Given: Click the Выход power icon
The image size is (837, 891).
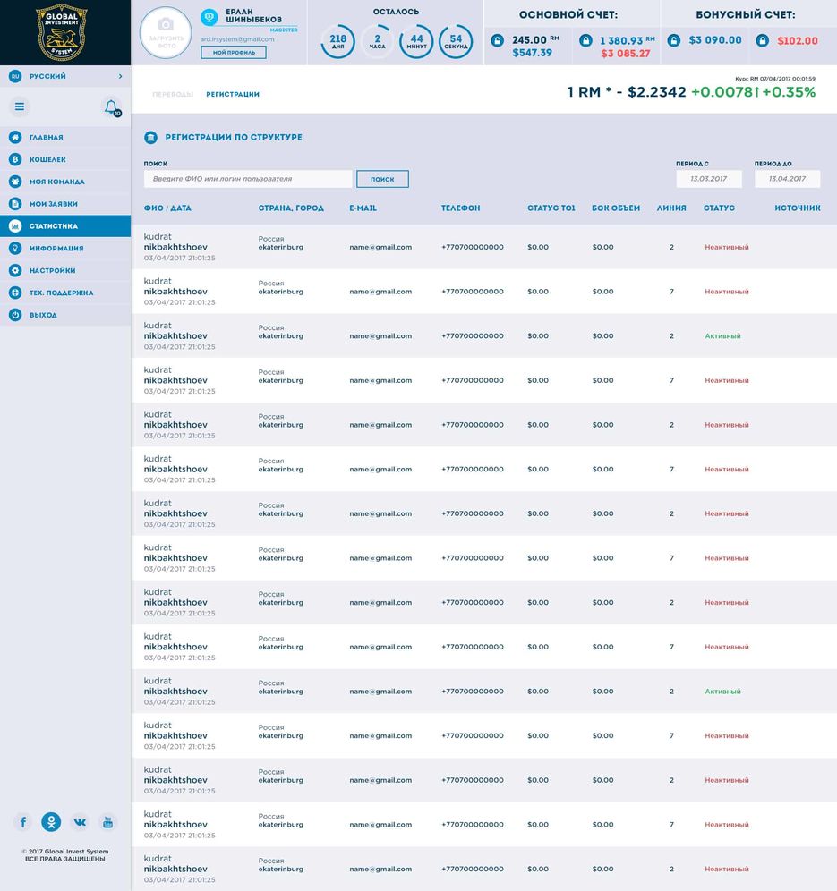Looking at the screenshot, I should click(x=15, y=314).
